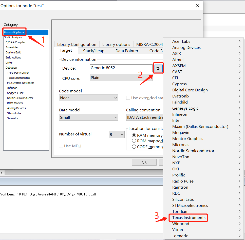This screenshot has width=245, height=240.
Task: Open Maxim (Dallas Semiconductor) submenu
Action: coord(203,127)
